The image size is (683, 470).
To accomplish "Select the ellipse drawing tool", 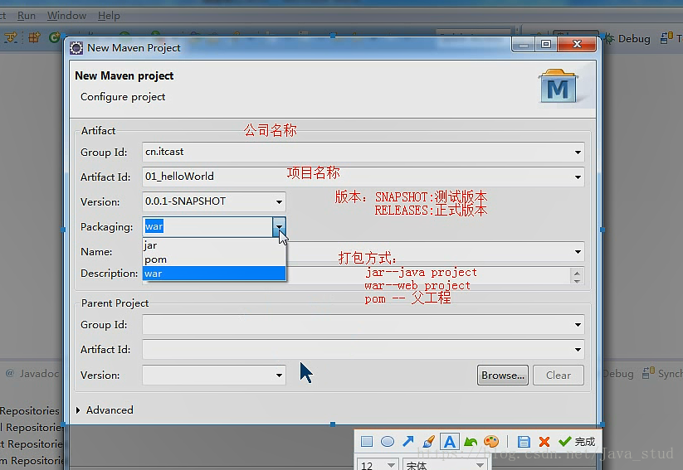I will (x=388, y=442).
